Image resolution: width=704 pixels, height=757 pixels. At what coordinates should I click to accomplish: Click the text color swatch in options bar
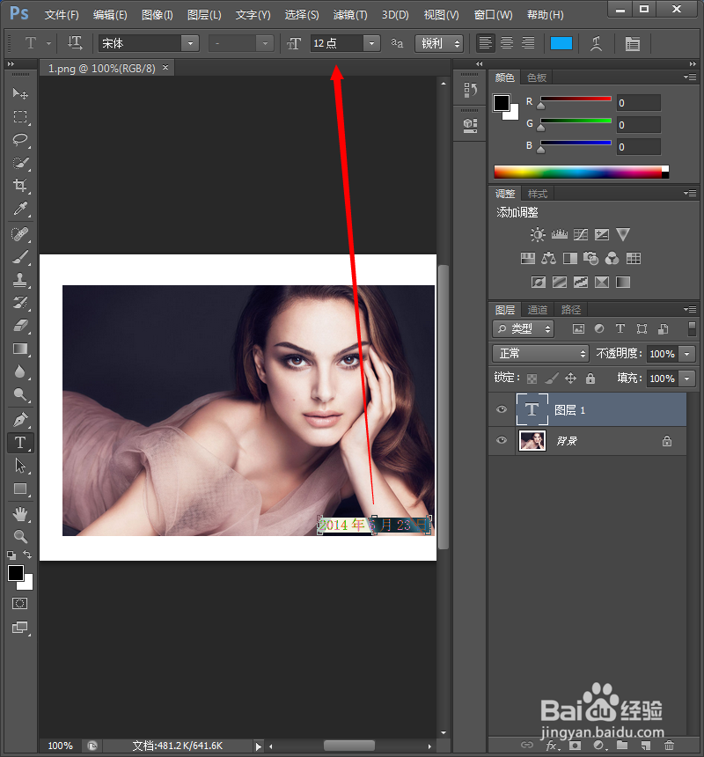(x=561, y=43)
